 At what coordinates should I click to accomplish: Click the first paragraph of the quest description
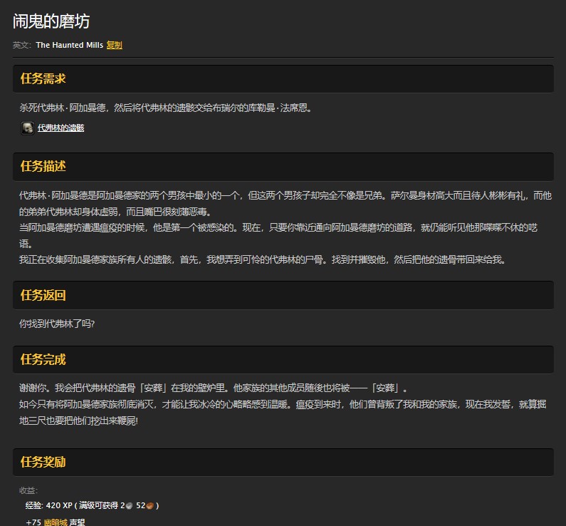[x=285, y=203]
